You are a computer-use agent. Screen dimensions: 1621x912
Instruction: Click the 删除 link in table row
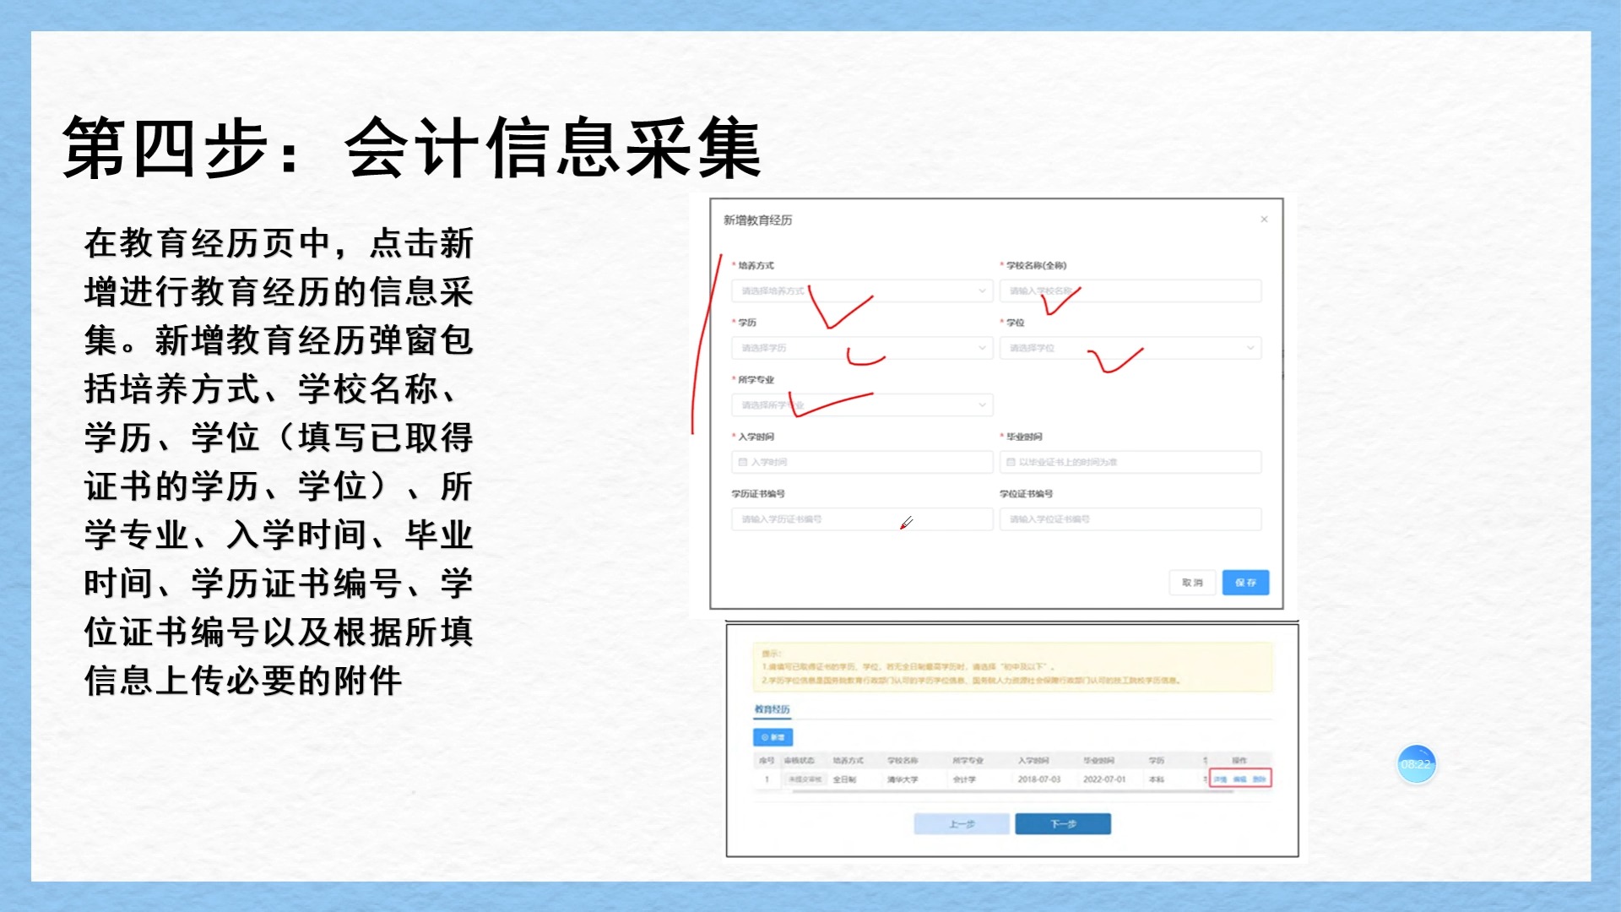1259,779
